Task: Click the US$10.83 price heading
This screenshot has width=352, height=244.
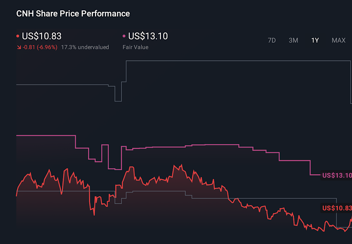Action: point(42,36)
